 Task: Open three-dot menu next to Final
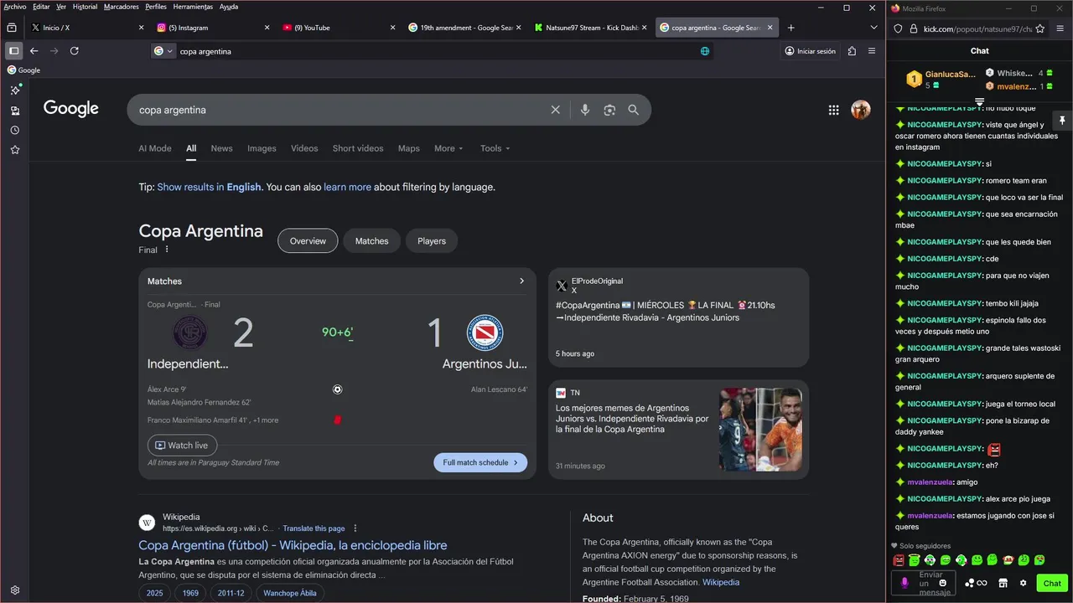point(167,250)
